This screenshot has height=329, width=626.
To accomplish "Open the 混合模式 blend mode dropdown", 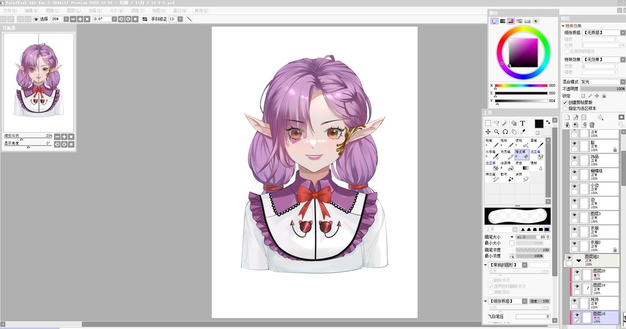I will [x=622, y=82].
